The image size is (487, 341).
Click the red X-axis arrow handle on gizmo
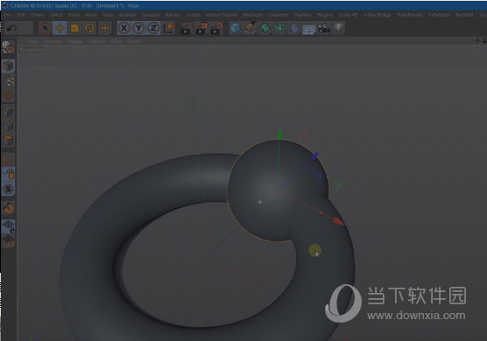click(x=339, y=221)
